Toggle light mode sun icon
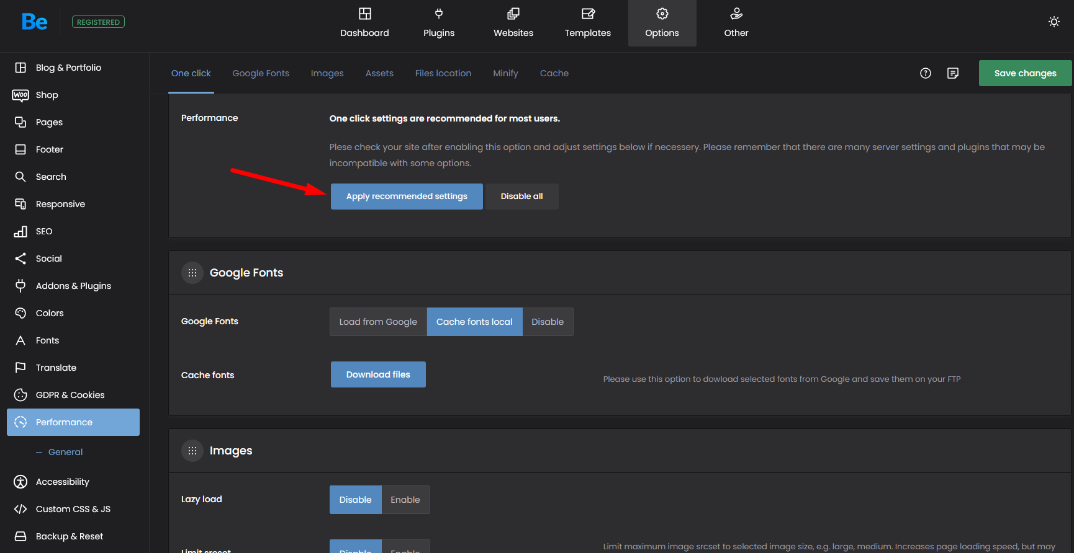Image resolution: width=1074 pixels, height=553 pixels. (1054, 22)
